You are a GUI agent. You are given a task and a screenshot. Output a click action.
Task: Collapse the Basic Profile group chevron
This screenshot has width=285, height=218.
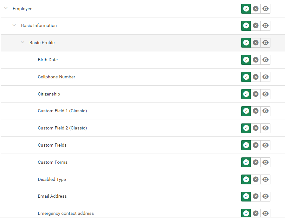(x=23, y=43)
